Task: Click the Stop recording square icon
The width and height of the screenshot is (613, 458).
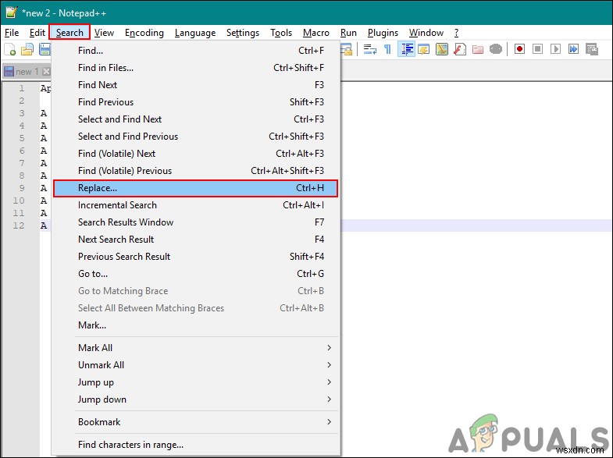Action: coord(537,49)
